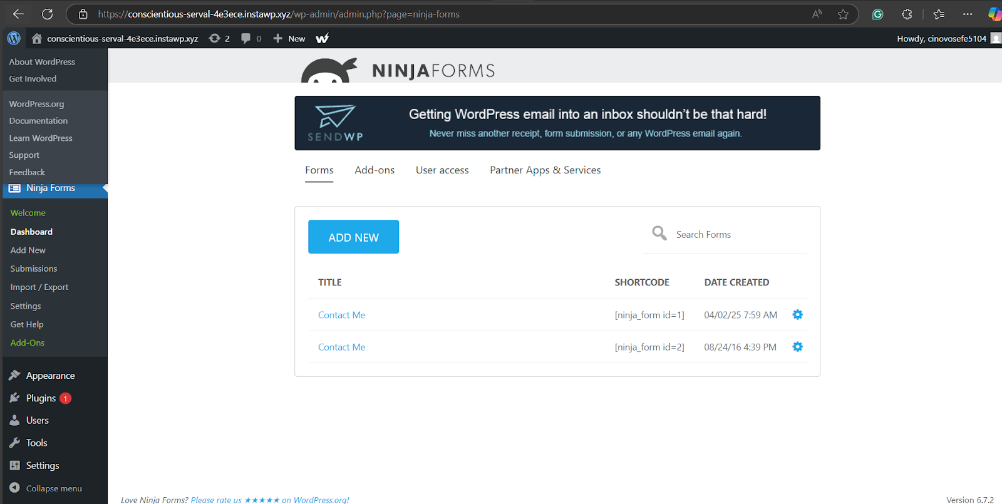Click the WordPress logo in admin bar
Screen dimensions: 1002x504
[x=14, y=38]
